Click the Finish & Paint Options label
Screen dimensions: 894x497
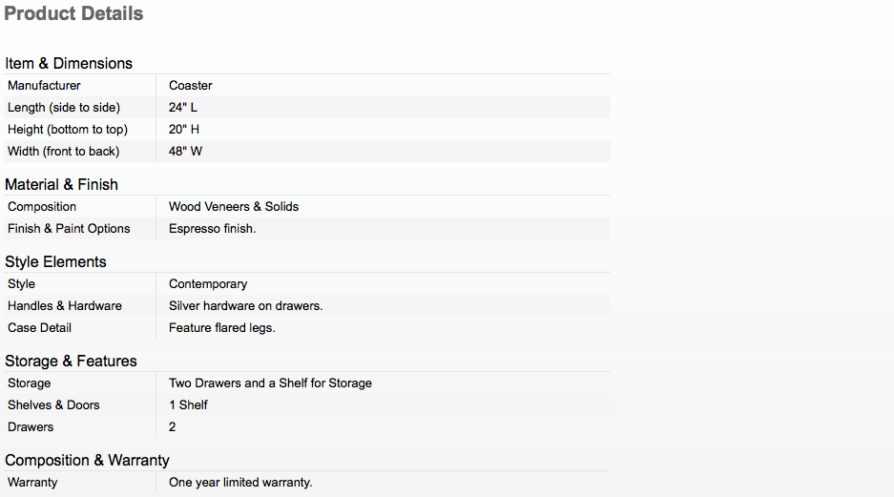[x=69, y=229]
